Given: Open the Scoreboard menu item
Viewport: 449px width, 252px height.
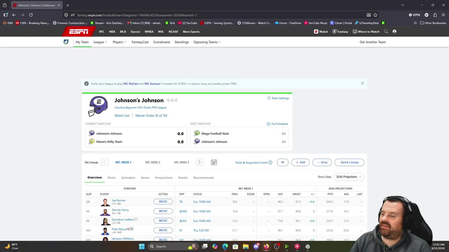Looking at the screenshot, I should coord(162,42).
